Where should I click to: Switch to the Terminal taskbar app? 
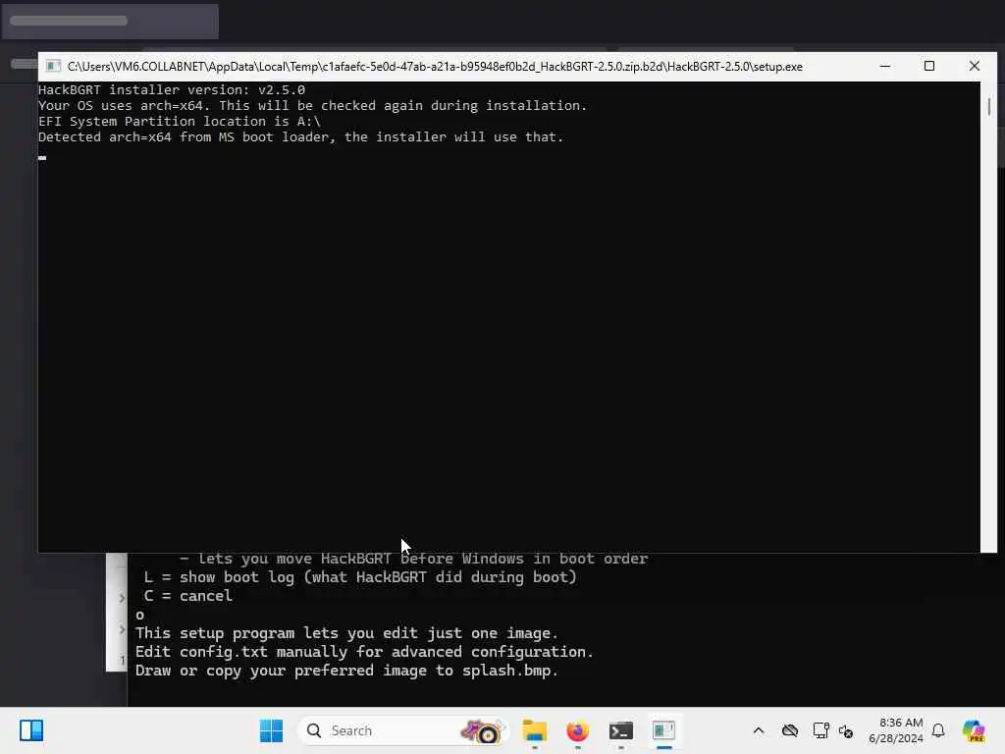coord(621,730)
